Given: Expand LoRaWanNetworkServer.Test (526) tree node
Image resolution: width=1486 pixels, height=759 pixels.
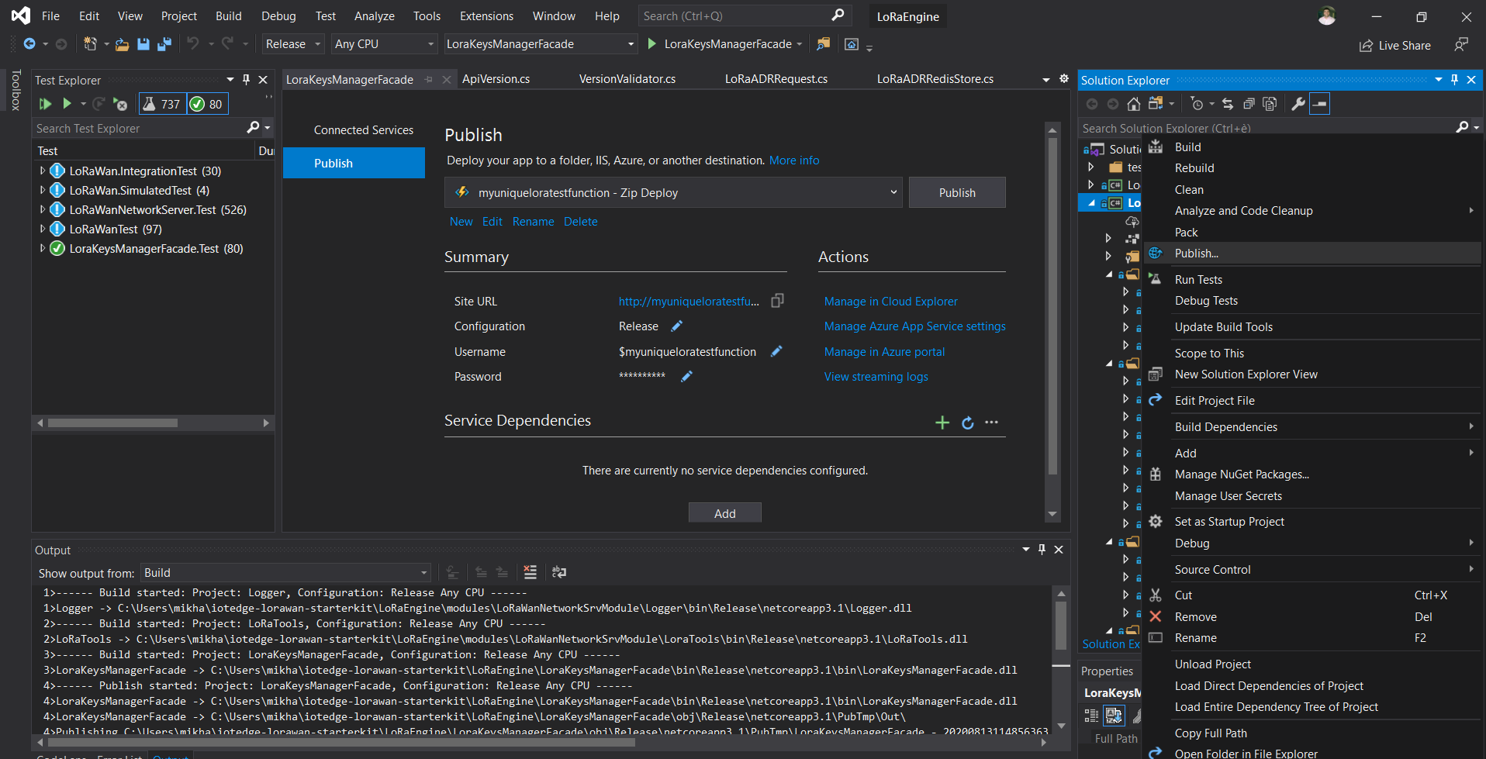Looking at the screenshot, I should (x=42, y=209).
